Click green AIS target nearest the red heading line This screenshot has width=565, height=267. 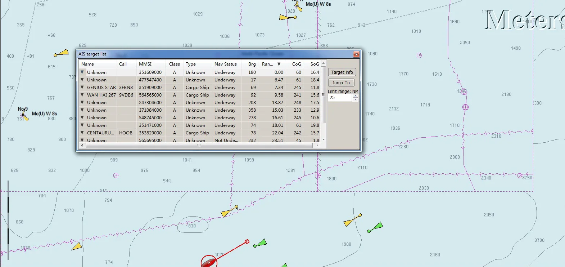260,244
